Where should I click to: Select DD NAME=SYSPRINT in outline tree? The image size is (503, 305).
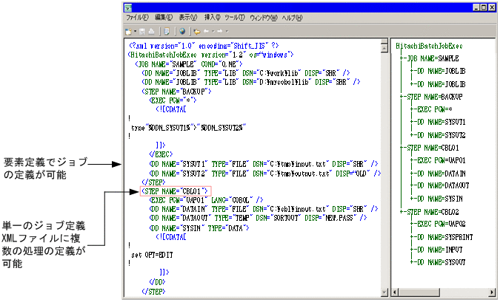(x=445, y=236)
